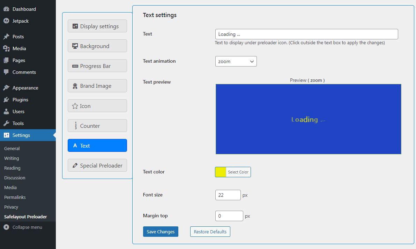Image resolution: width=416 pixels, height=249 pixels.
Task: Click the Restore Defaults button
Action: coord(210,232)
